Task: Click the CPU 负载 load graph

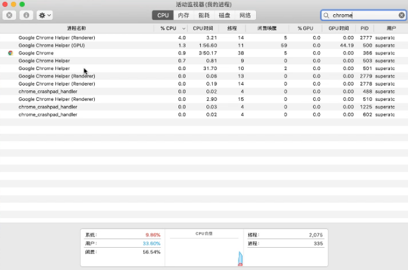Action: pyautogui.click(x=204, y=251)
